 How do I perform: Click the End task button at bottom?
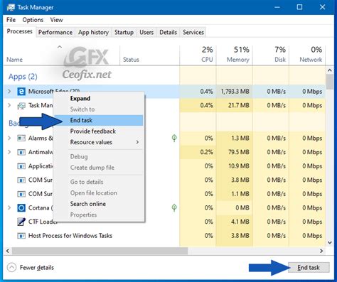[309, 268]
